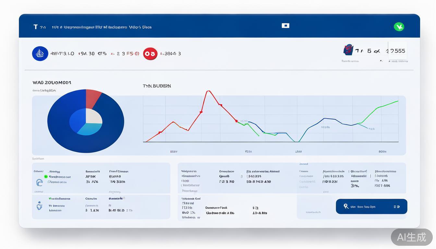The height and width of the screenshot is (249, 436).
Task: Expand the small caret below the top-right numbers
Action: (381, 61)
